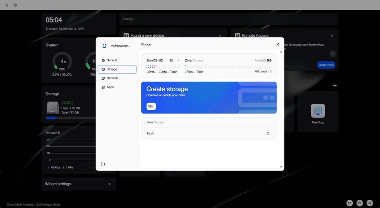Screen dimensions: 380x208
Task: Click the 'ZimaOS-HD' drive name
Action: click(x=155, y=60)
